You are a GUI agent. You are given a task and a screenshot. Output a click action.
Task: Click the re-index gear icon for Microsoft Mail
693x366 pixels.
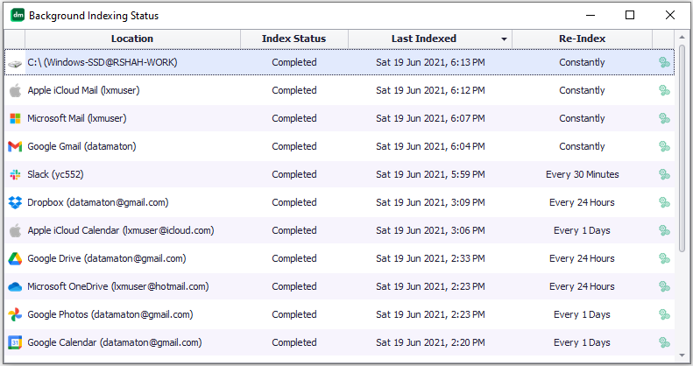(664, 118)
